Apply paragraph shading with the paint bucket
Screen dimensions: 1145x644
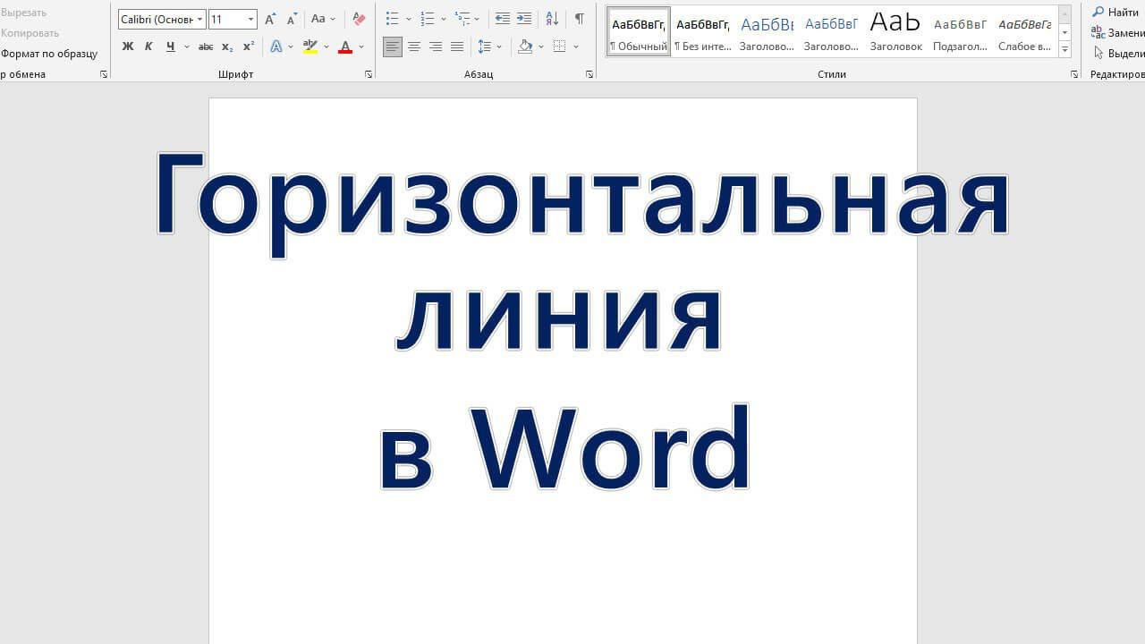[525, 47]
